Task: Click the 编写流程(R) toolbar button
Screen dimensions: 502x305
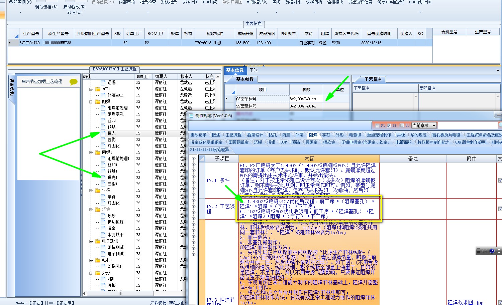Action: pos(46,7)
